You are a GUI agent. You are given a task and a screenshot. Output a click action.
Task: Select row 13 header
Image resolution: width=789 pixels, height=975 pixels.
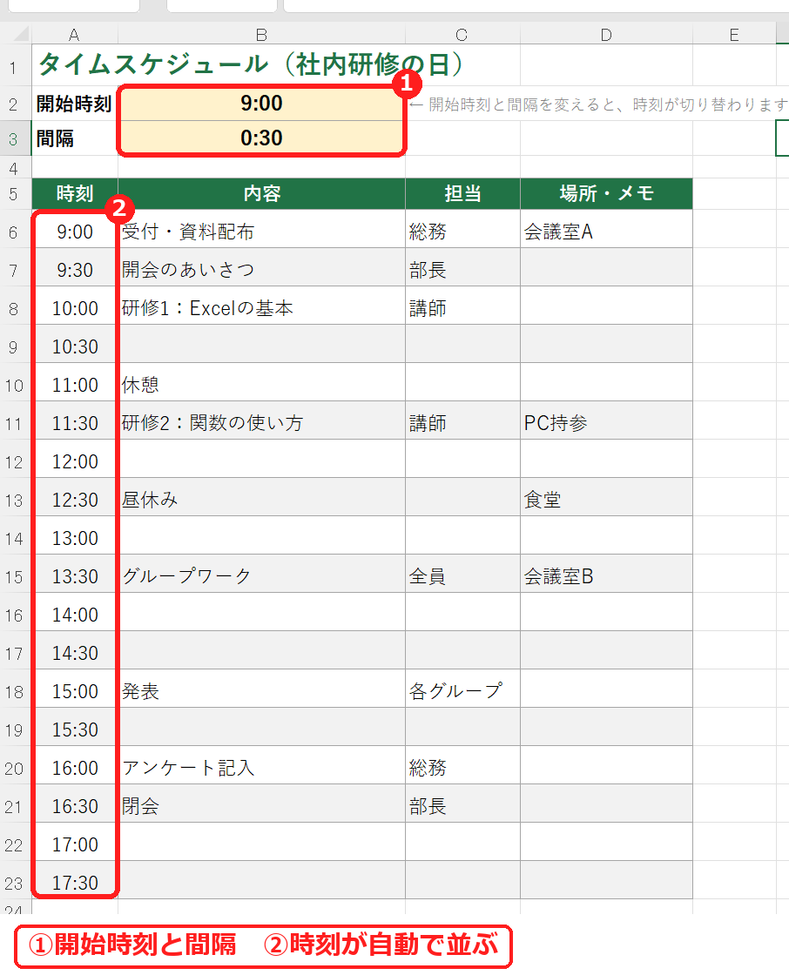point(14,500)
